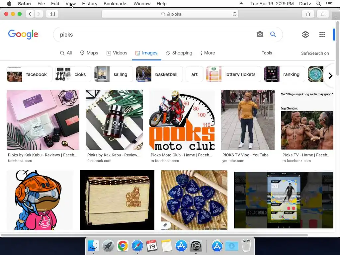Open Finder from the Dock
The image size is (340, 255).
(x=93, y=246)
